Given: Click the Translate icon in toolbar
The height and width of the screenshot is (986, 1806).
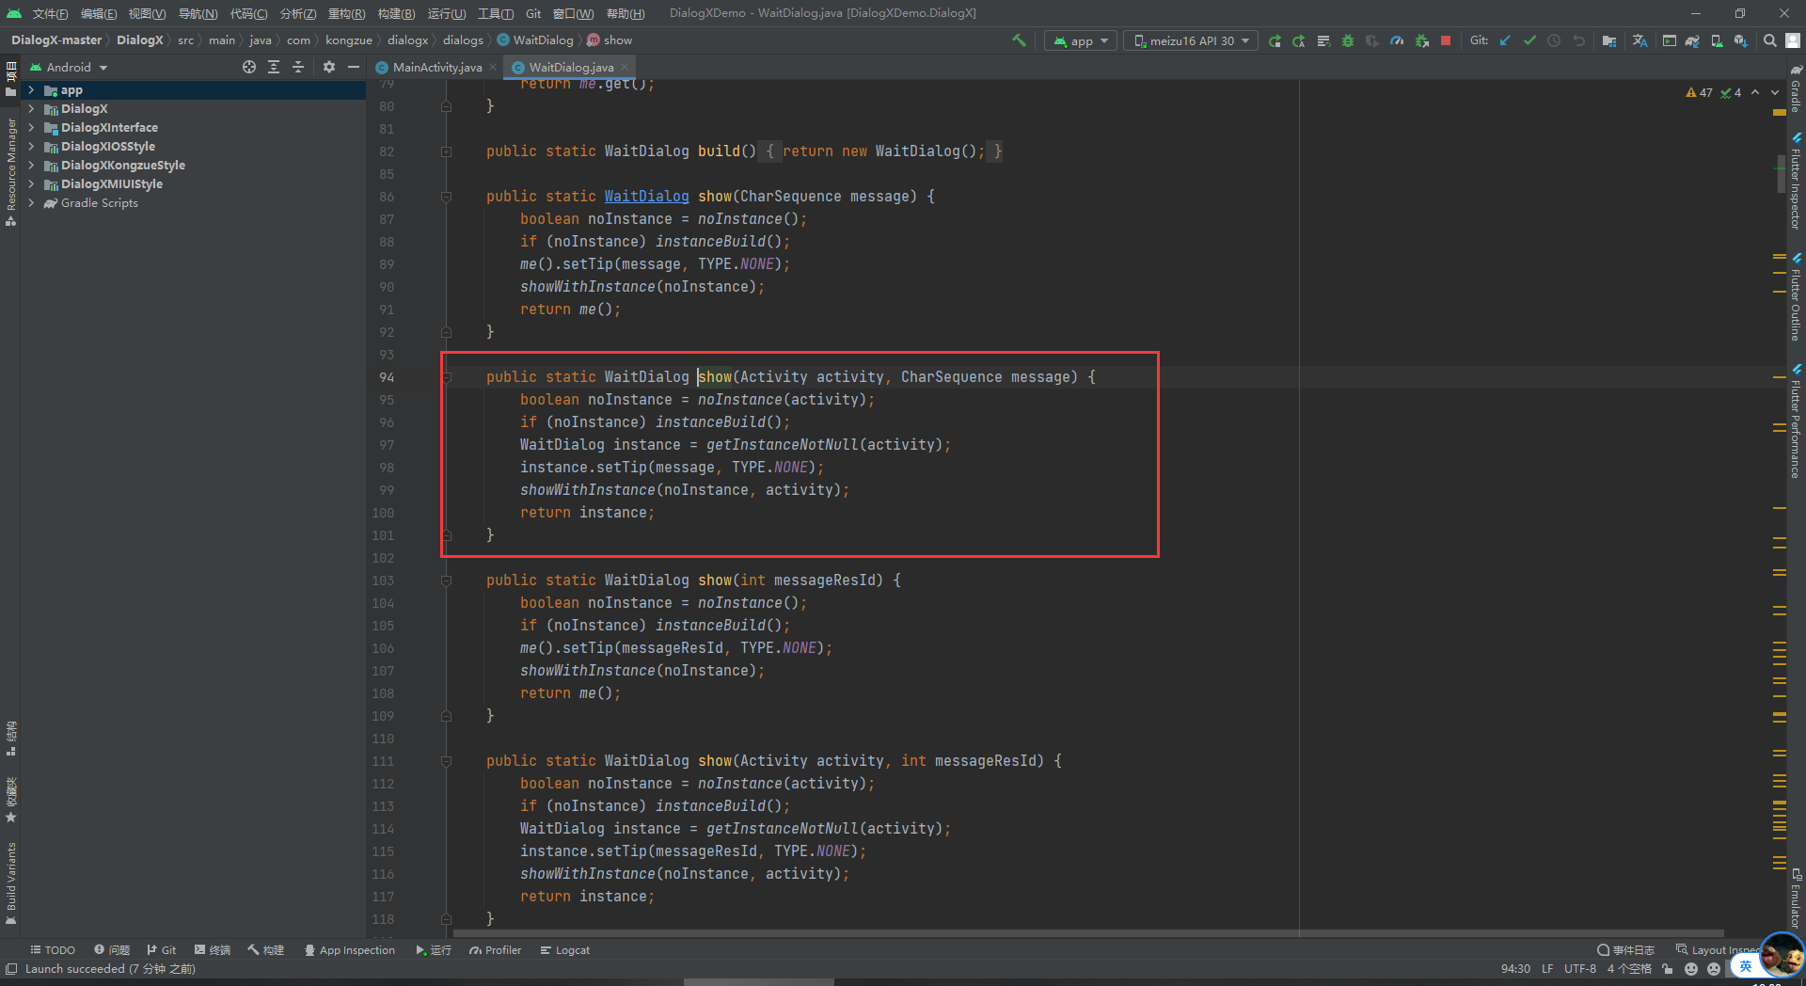Looking at the screenshot, I should pyautogui.click(x=1640, y=40).
